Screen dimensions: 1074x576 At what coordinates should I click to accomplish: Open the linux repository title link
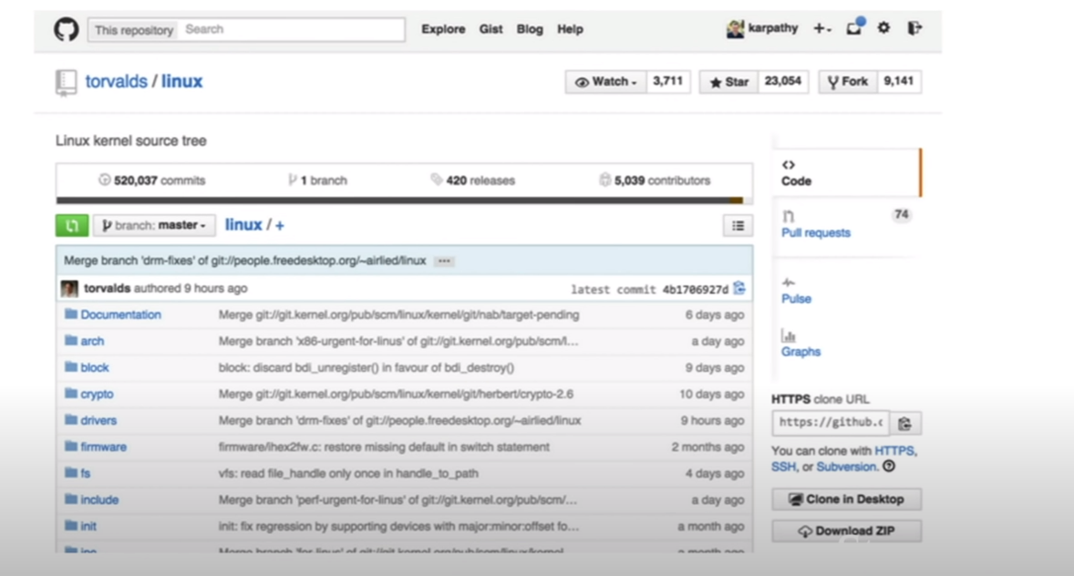tap(181, 81)
